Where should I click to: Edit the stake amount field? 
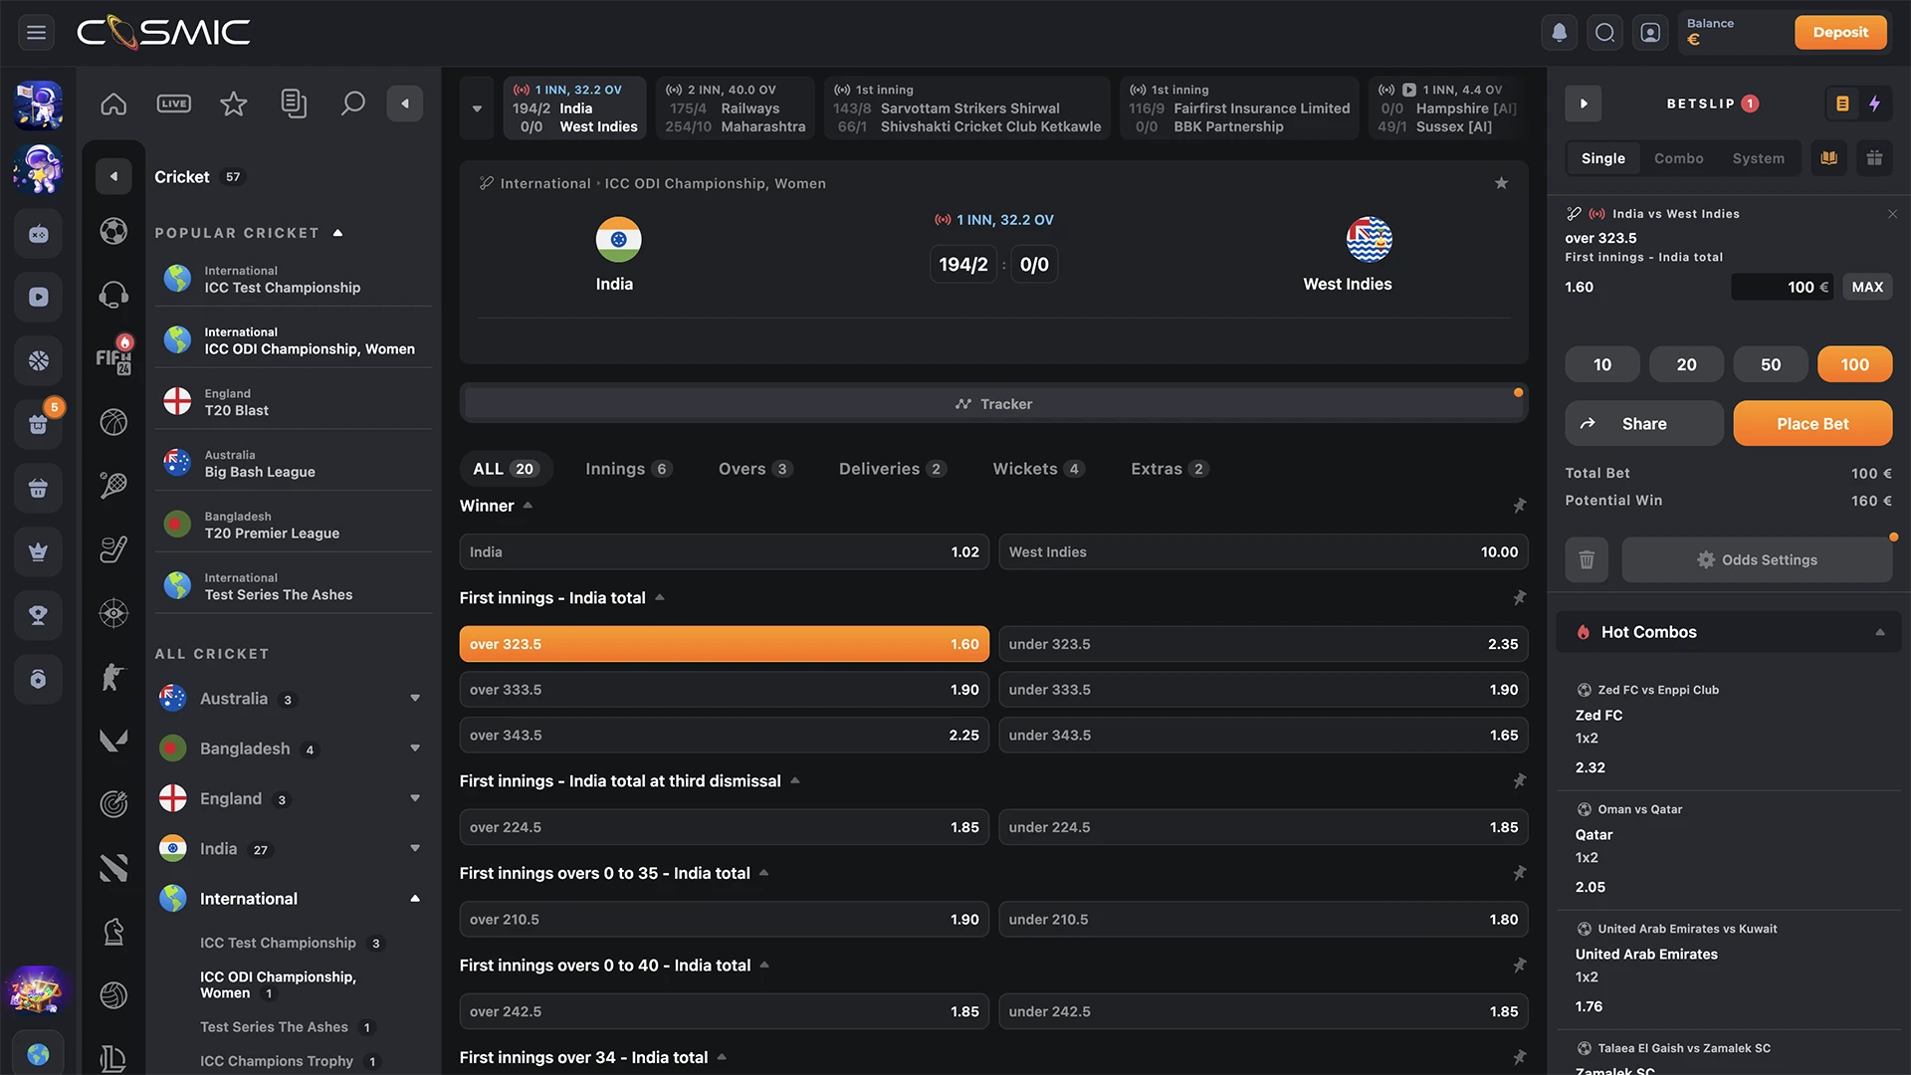point(1782,287)
